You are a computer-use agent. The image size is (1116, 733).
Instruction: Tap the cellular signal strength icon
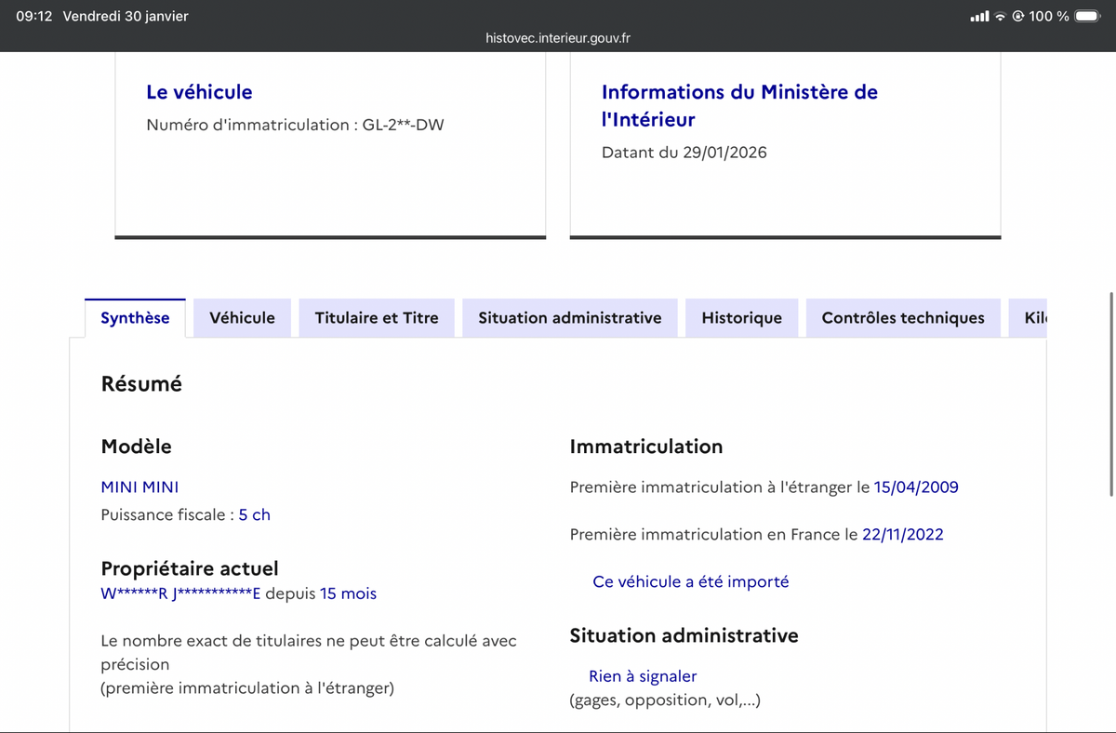979,17
